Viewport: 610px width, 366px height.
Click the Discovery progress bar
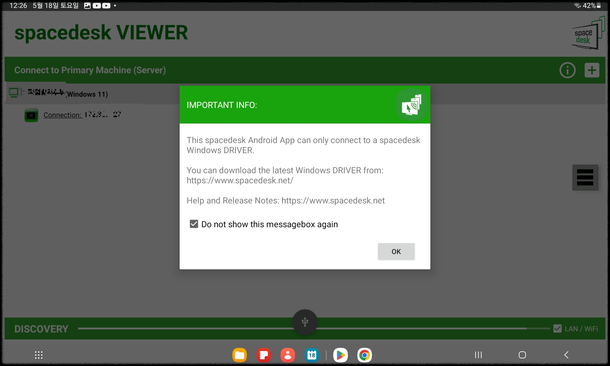click(314, 328)
